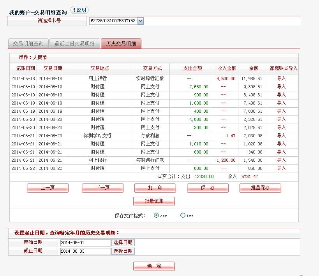Viewport: 319px width, 276px height.
Task: Open date picker for 起始日期
Action: [x=123, y=242]
